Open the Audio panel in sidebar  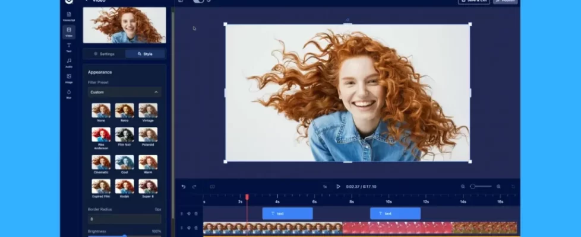pyautogui.click(x=69, y=62)
